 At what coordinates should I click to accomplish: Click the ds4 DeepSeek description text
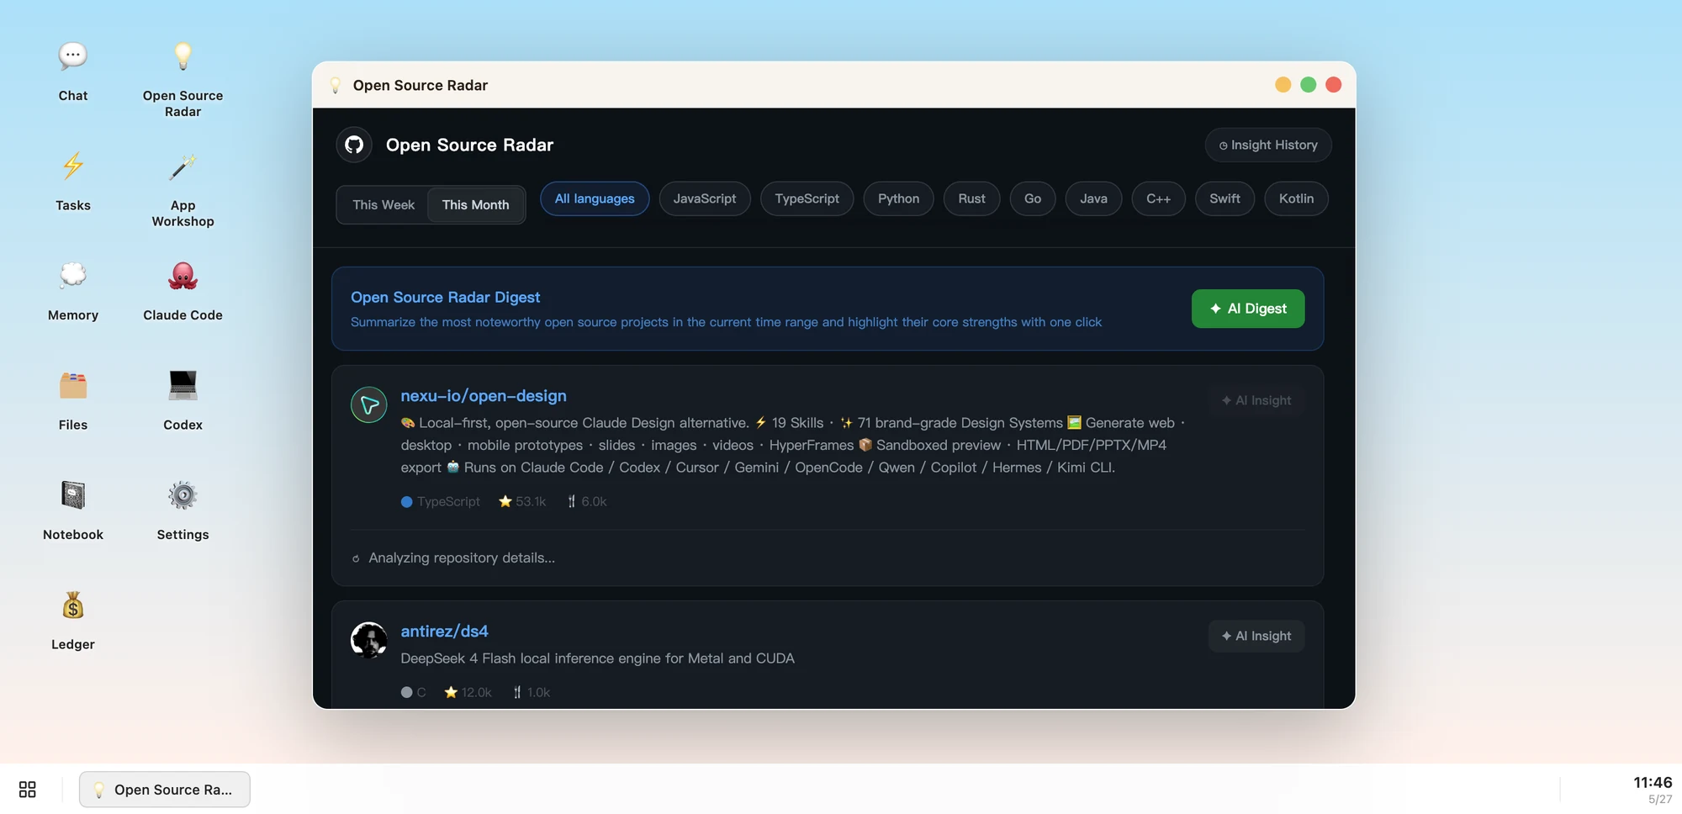597,658
